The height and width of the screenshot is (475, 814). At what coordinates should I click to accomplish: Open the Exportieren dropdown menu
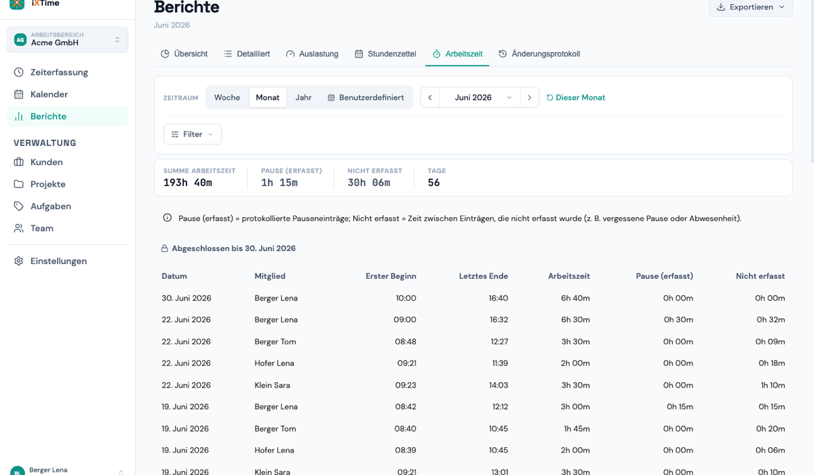coord(751,7)
